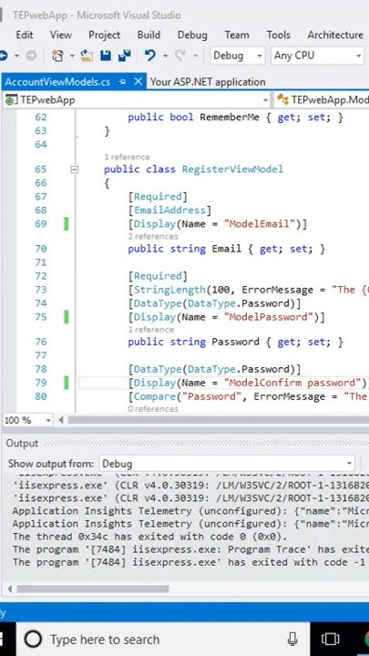Click the Navigate Backward toolbar icon
The height and width of the screenshot is (656, 369).
pos(4,56)
